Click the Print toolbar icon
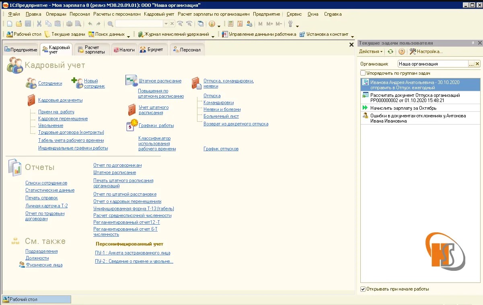The height and width of the screenshot is (305, 483). click(69, 24)
